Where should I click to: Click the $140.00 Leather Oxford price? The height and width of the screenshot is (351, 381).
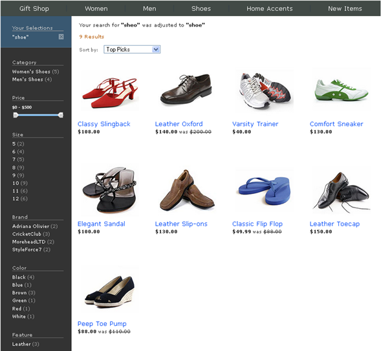coord(166,132)
